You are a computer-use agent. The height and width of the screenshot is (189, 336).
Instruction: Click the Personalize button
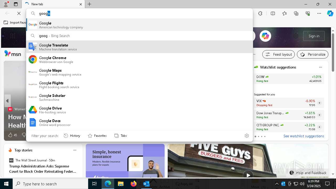(313, 54)
